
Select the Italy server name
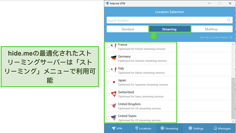coord(121,68)
